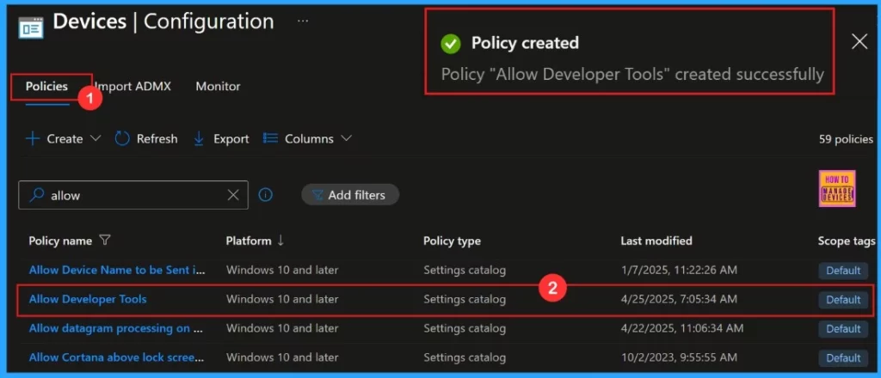This screenshot has width=881, height=378.
Task: Expand the Columns dropdown chevron
Action: [346, 138]
